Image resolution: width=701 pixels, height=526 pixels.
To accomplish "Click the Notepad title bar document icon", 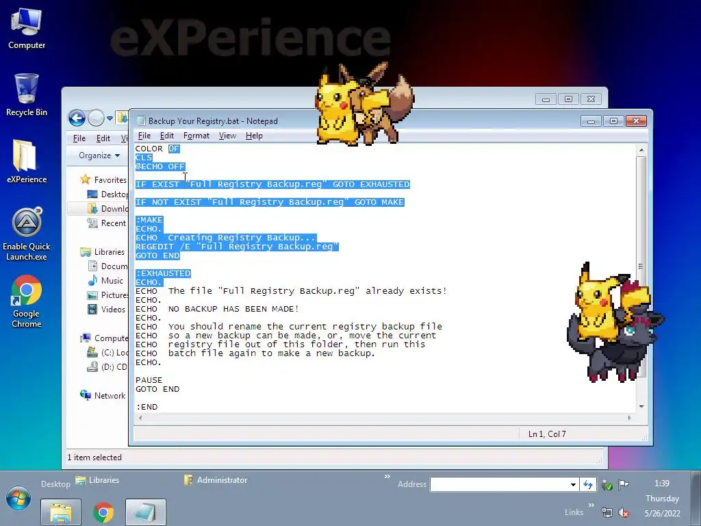I will point(141,121).
